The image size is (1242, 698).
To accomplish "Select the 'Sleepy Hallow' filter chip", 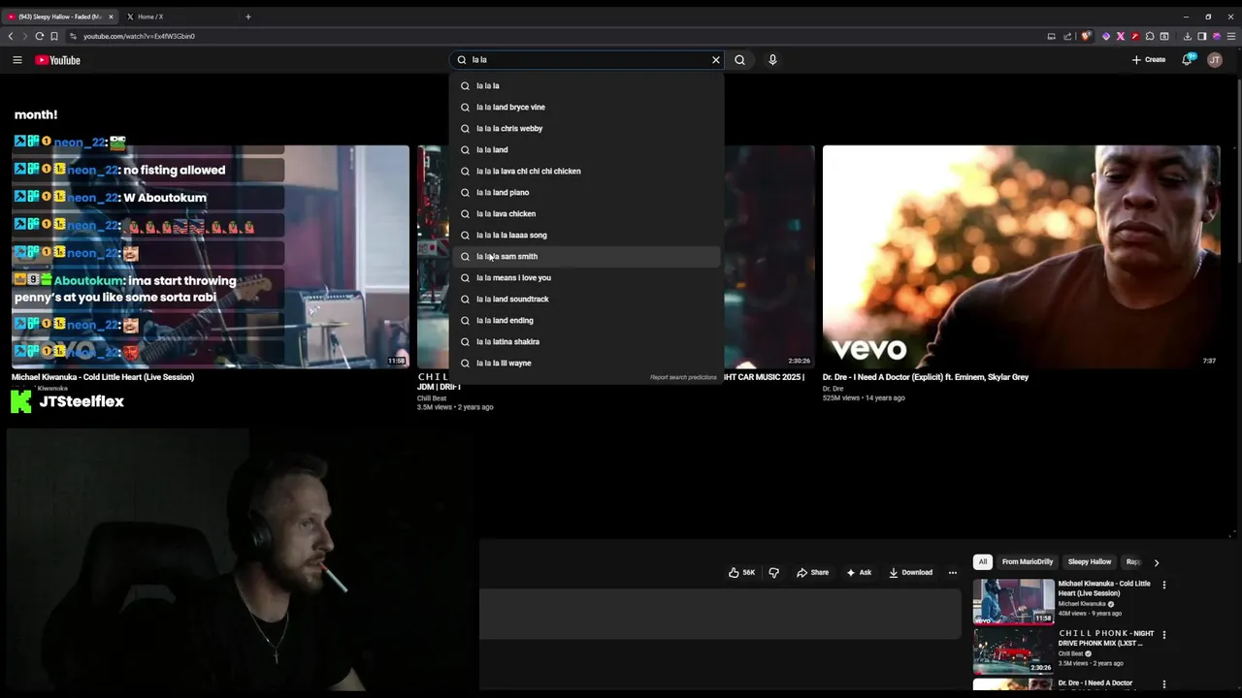I will [x=1089, y=561].
